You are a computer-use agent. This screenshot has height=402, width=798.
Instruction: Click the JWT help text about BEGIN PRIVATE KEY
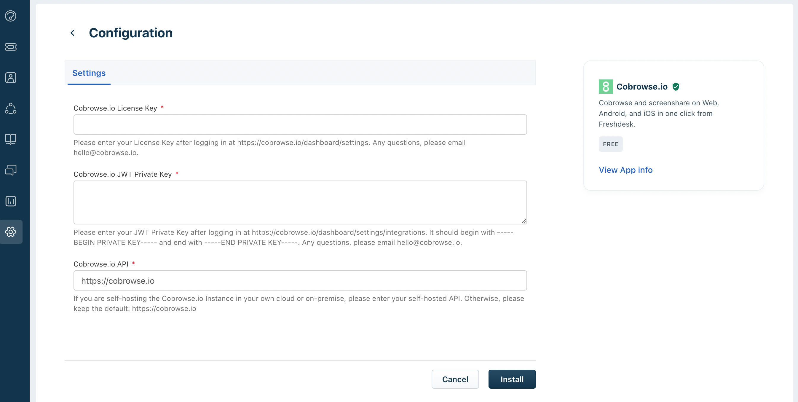tap(293, 237)
